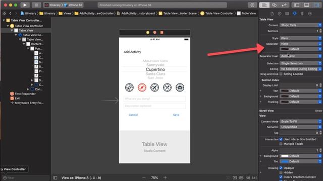Click the yellow view controller scene icon
Screen dimensions: 323x181
(148, 32)
